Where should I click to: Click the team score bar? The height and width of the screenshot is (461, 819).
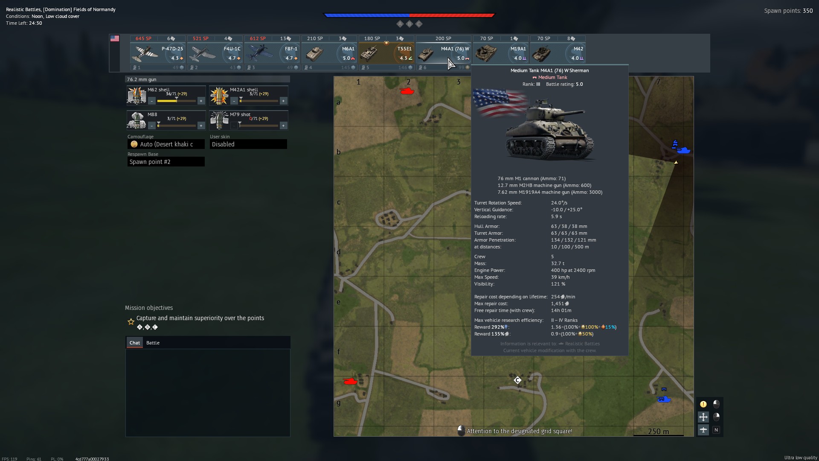[x=409, y=15]
